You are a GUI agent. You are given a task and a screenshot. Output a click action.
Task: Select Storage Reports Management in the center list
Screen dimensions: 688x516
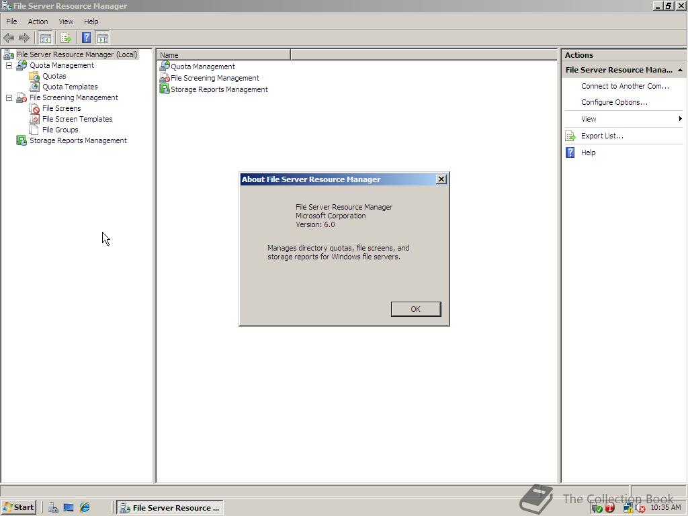point(219,89)
